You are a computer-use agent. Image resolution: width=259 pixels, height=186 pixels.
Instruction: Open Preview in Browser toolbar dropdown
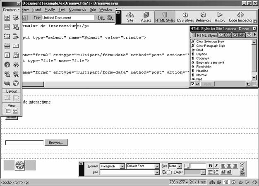[110, 18]
